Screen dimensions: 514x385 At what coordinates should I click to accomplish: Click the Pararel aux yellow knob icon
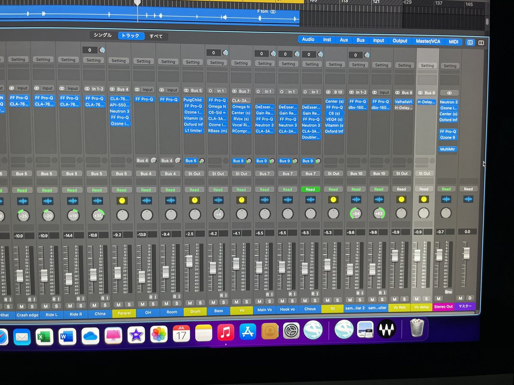(x=122, y=201)
